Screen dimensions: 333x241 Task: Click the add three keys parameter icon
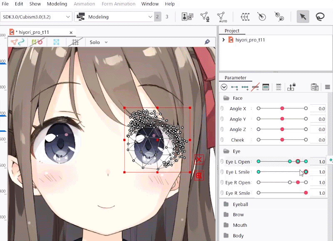click(x=245, y=87)
